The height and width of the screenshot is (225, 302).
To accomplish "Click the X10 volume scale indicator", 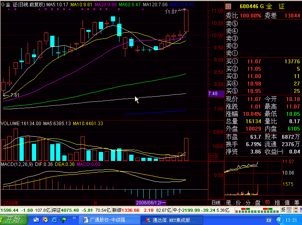I will pos(213,156).
